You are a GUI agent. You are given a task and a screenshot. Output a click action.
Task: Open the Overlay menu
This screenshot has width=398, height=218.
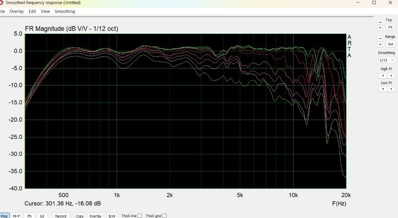(17, 11)
